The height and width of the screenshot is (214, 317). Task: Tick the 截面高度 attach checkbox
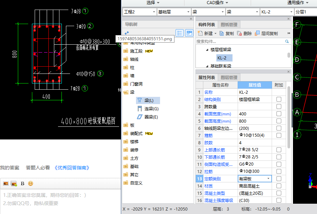click(279, 121)
